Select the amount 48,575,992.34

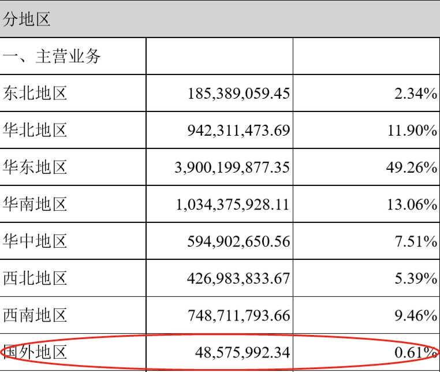(x=243, y=352)
